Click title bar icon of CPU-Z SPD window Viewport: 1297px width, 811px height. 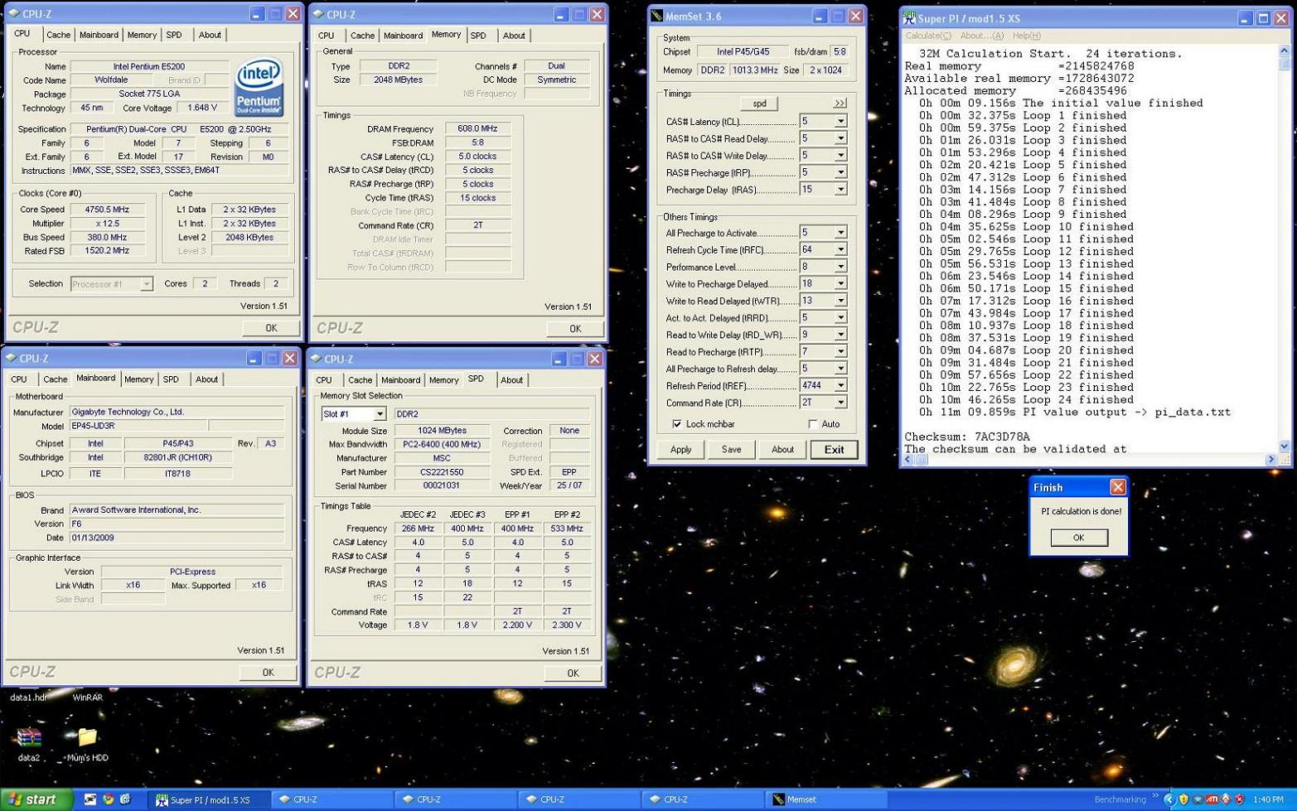tap(316, 359)
